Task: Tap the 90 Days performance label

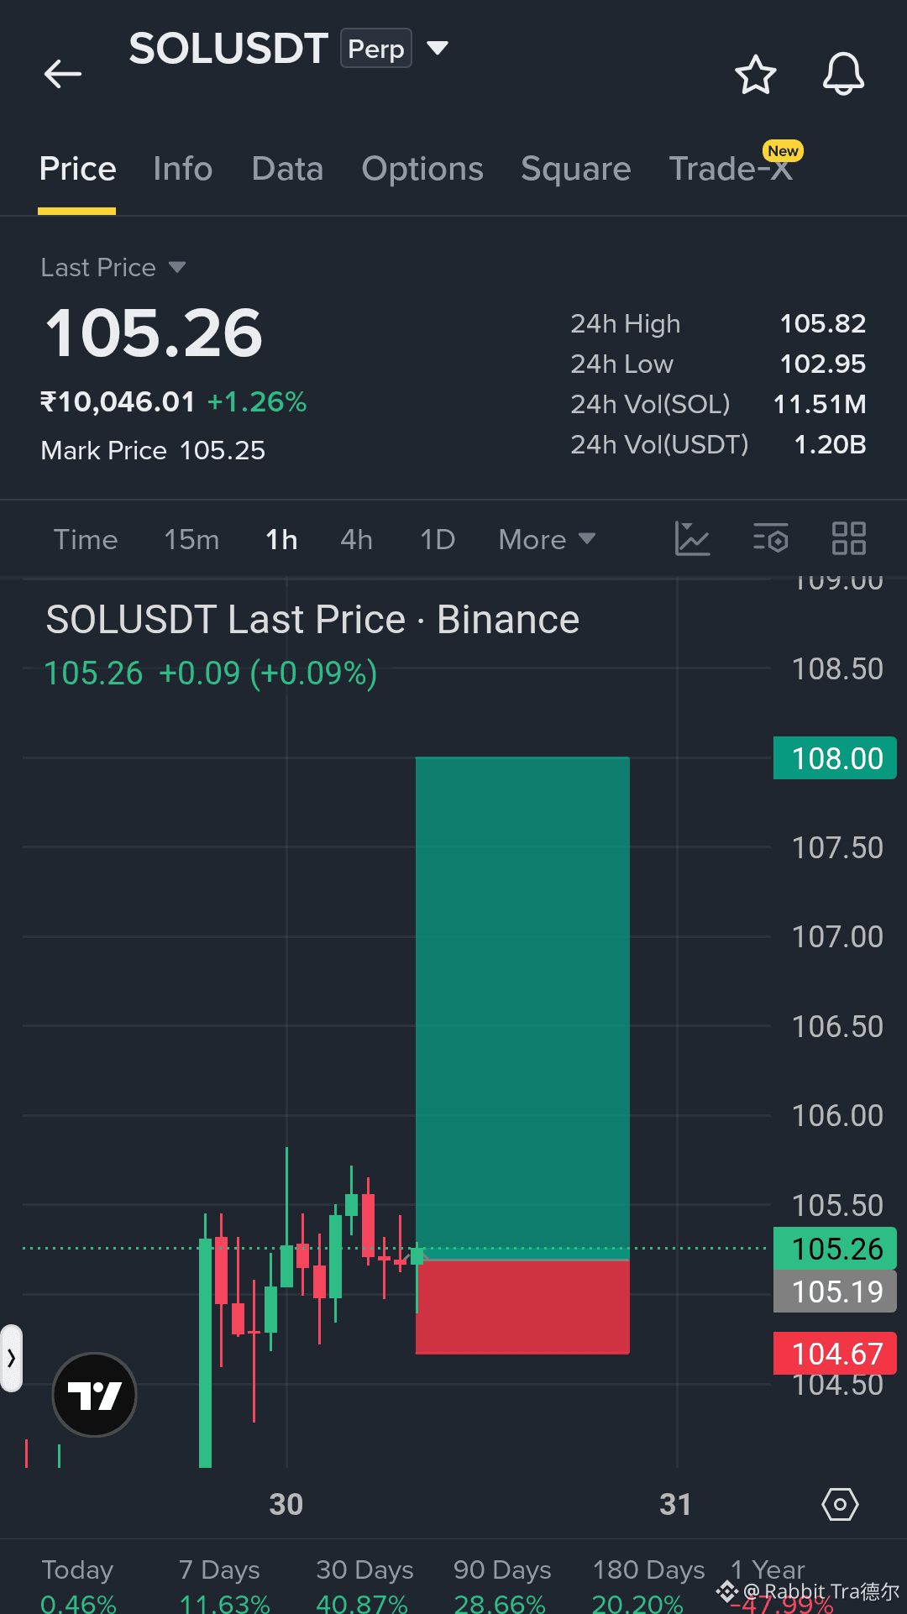Action: click(x=502, y=1569)
